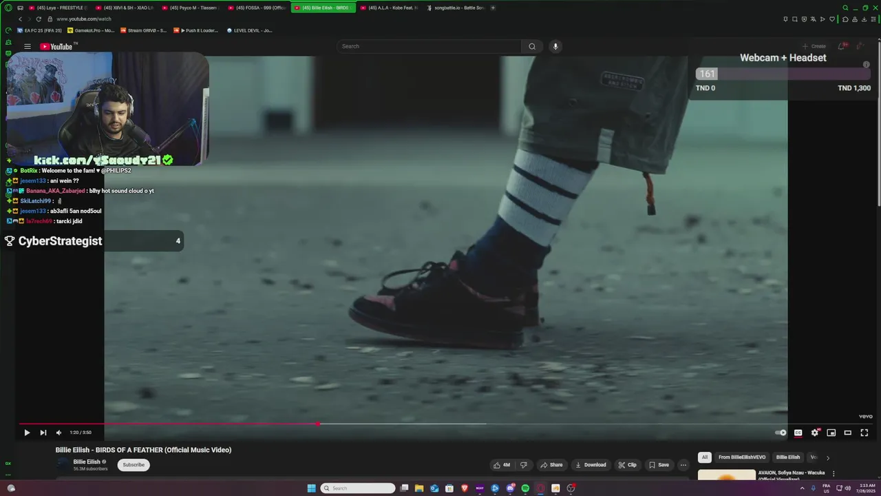881x496 pixels.
Task: Open Brave browser from the taskbar
Action: (465, 488)
